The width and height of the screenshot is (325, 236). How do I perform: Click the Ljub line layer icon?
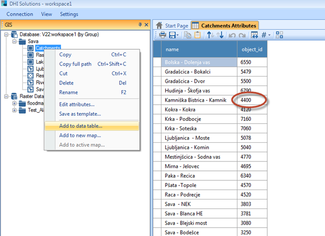[30, 69]
